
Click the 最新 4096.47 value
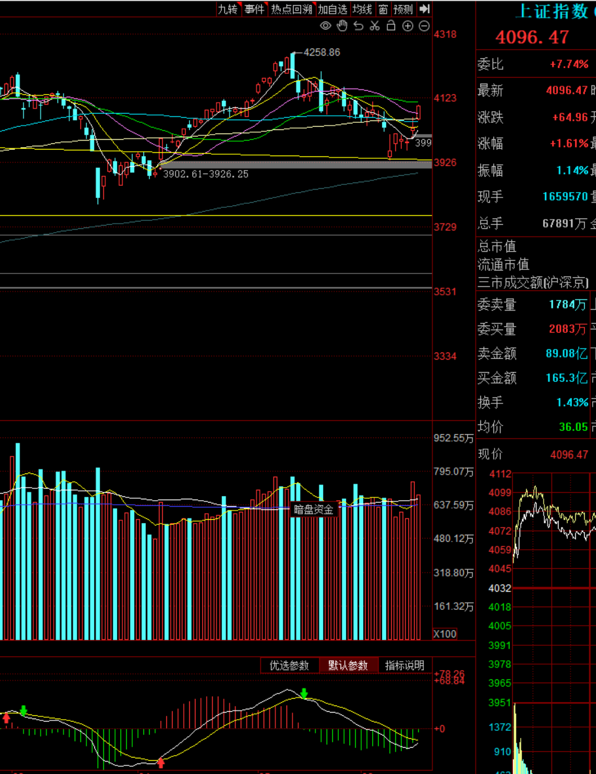click(x=567, y=90)
